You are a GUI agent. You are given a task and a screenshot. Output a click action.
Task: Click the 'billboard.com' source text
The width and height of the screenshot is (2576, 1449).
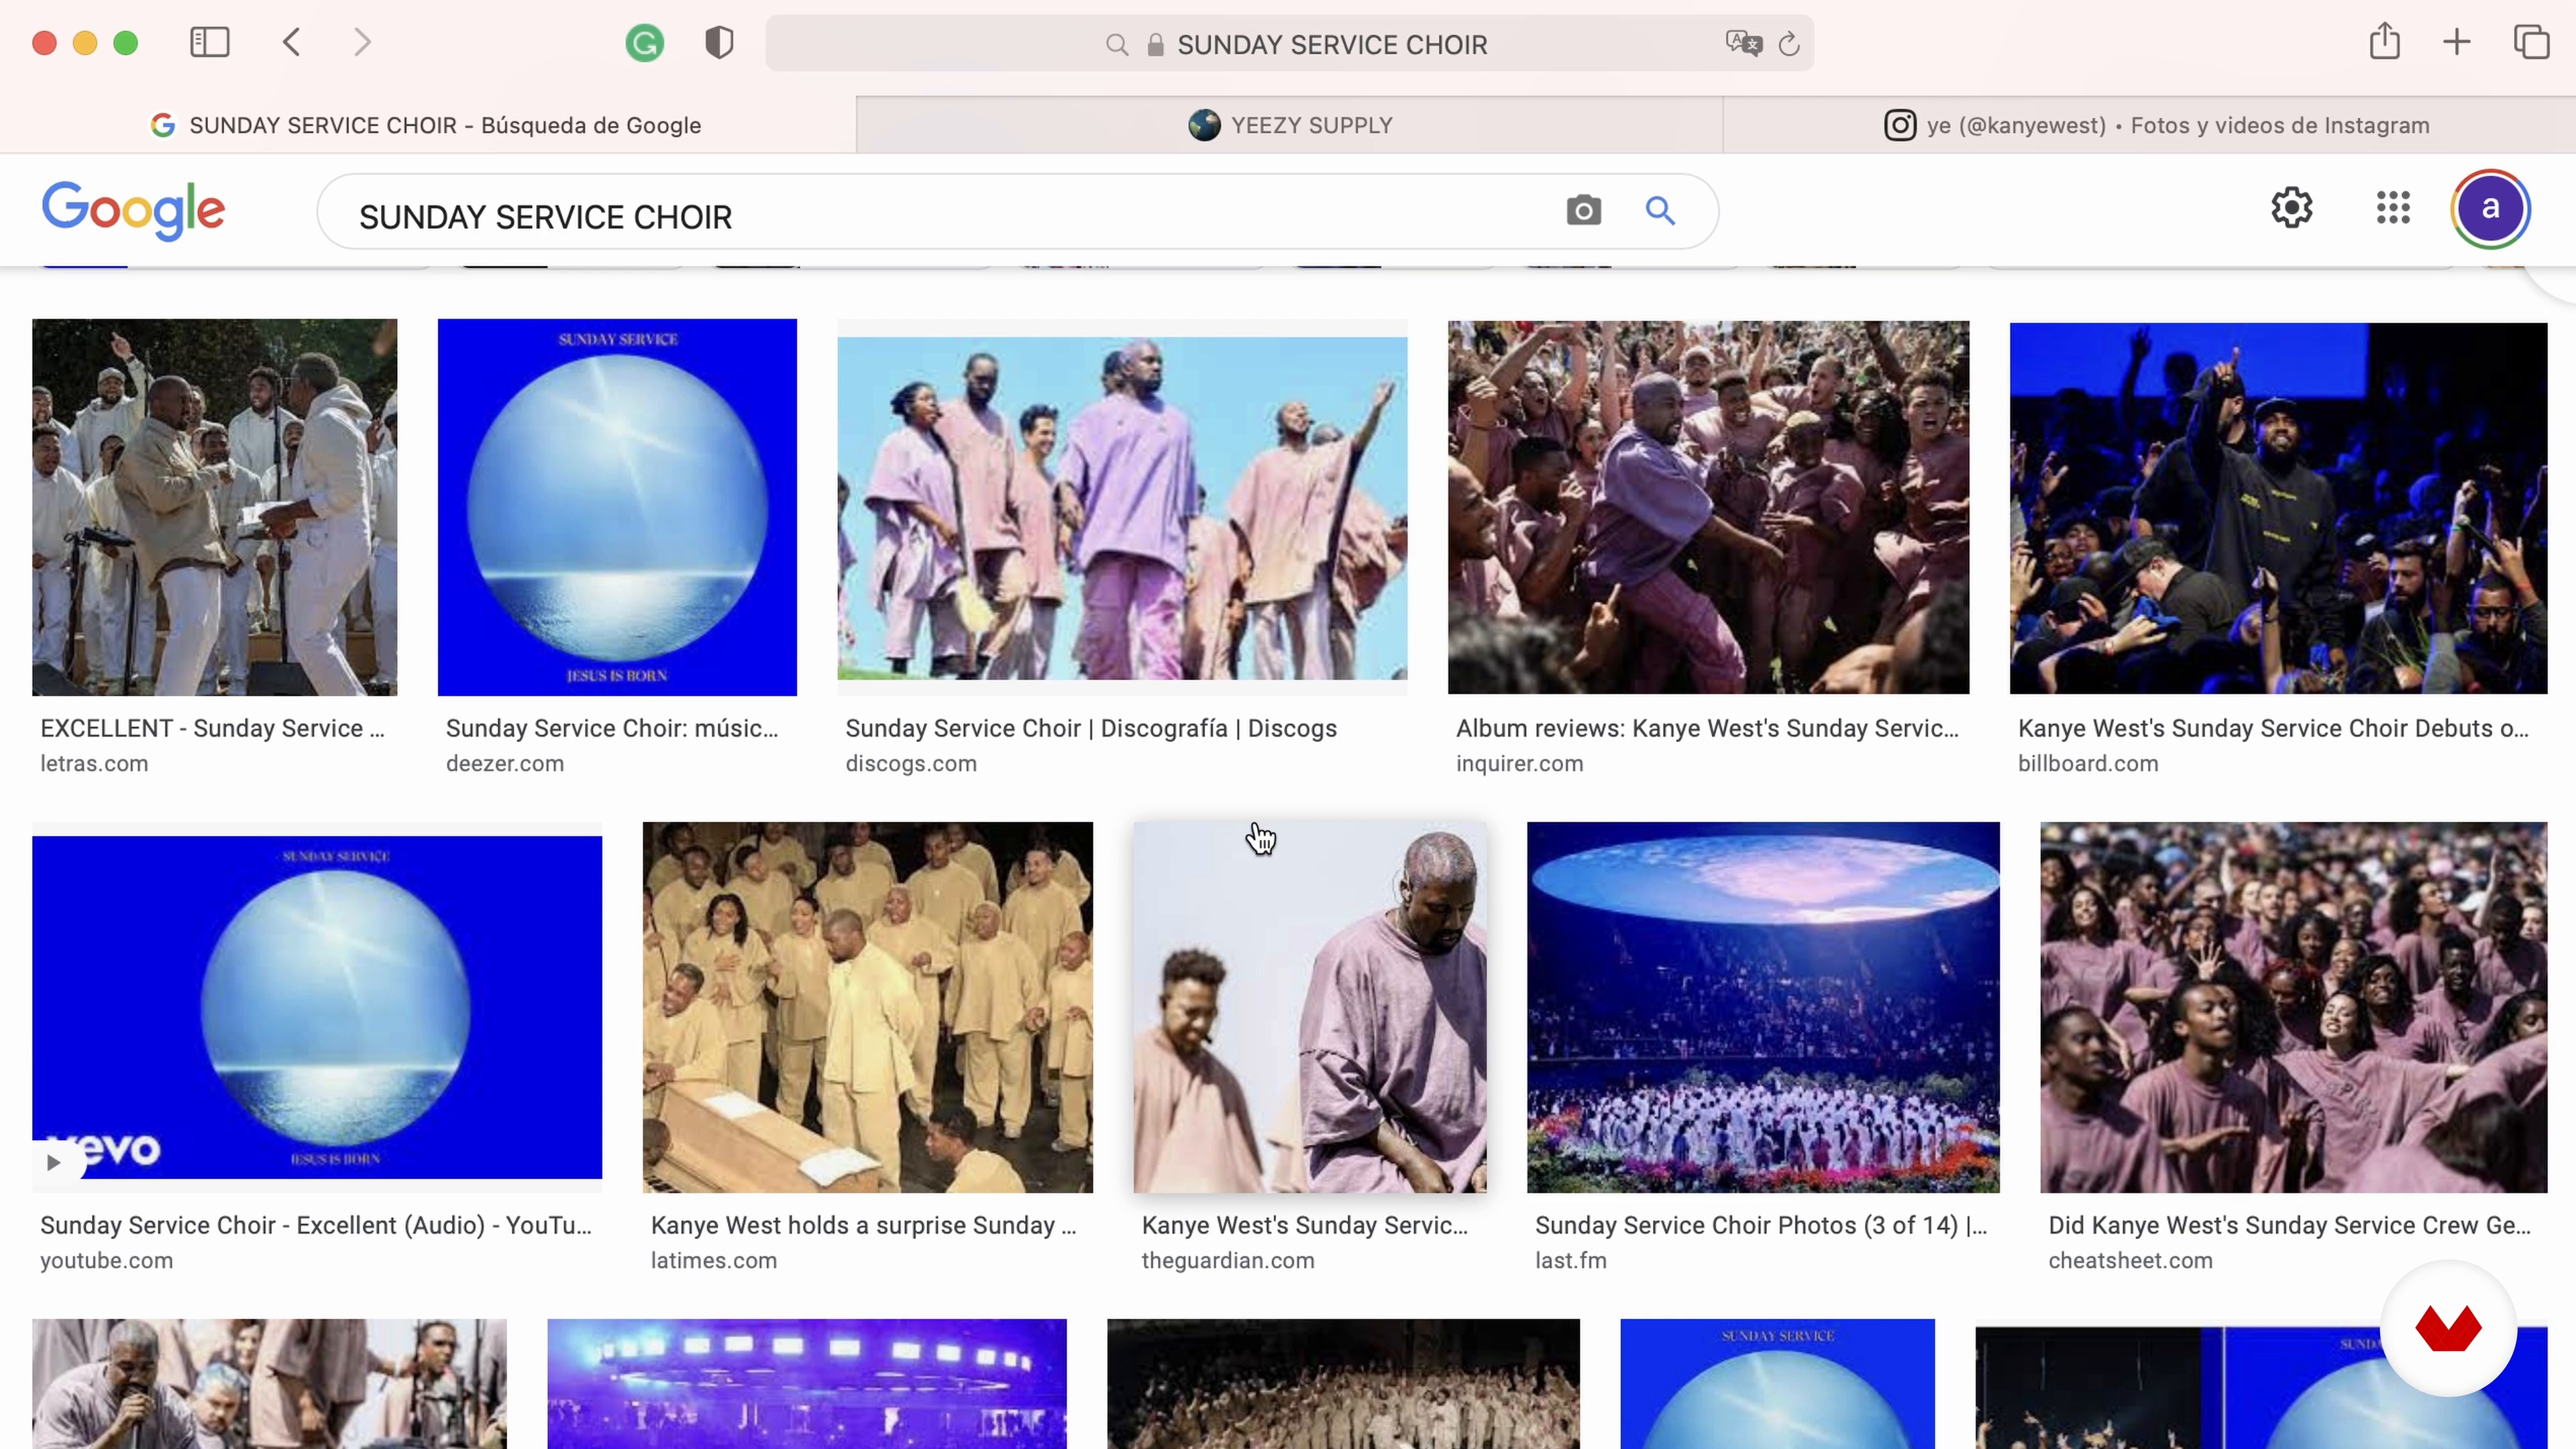pyautogui.click(x=2088, y=764)
